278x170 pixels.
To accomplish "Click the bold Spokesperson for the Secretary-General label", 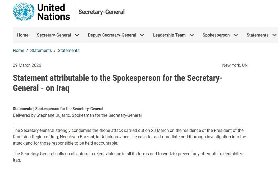I will 69,109.
